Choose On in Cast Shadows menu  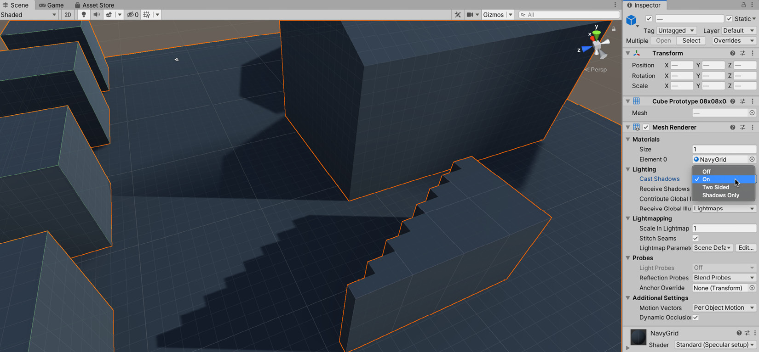coord(724,179)
